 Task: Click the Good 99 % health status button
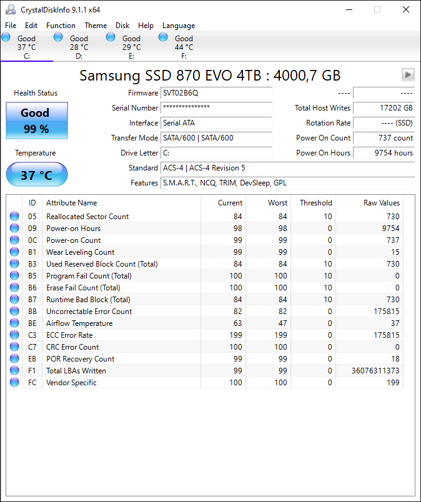[x=37, y=121]
